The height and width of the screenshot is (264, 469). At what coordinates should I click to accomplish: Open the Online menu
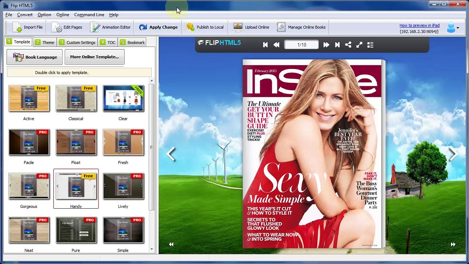[63, 15]
